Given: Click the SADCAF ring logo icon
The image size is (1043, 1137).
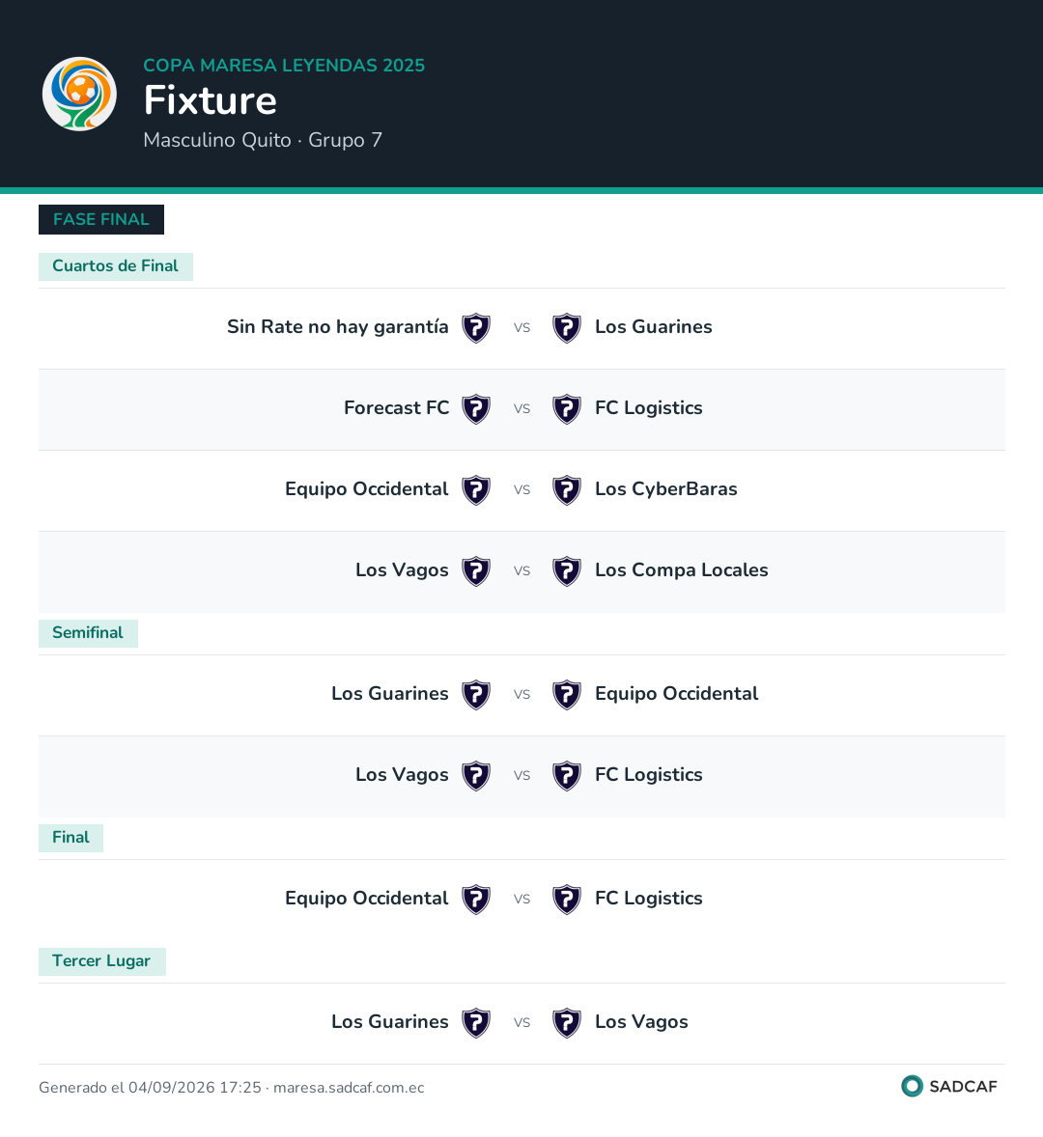Looking at the screenshot, I should pyautogui.click(x=912, y=1086).
